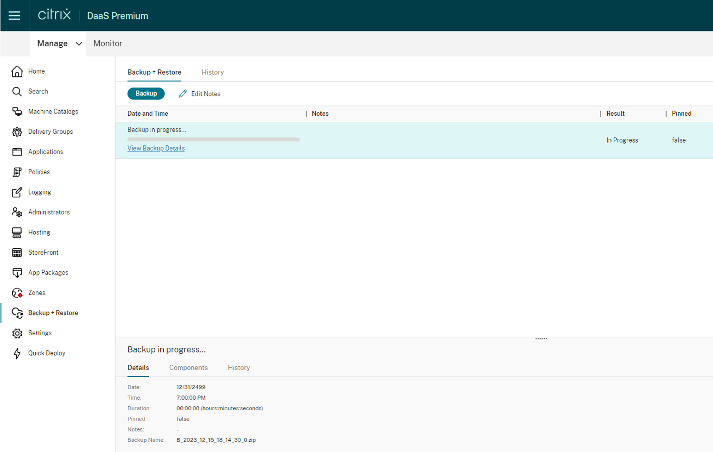Click the Quick Deploy lightning icon
This screenshot has width=713, height=452.
[x=17, y=353]
